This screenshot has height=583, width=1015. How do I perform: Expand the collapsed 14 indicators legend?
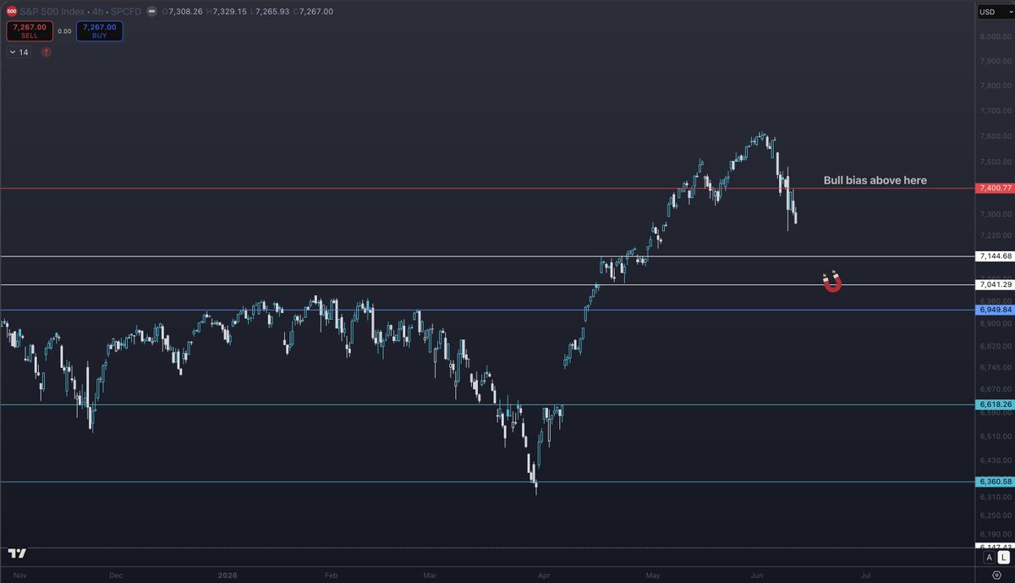tap(18, 52)
